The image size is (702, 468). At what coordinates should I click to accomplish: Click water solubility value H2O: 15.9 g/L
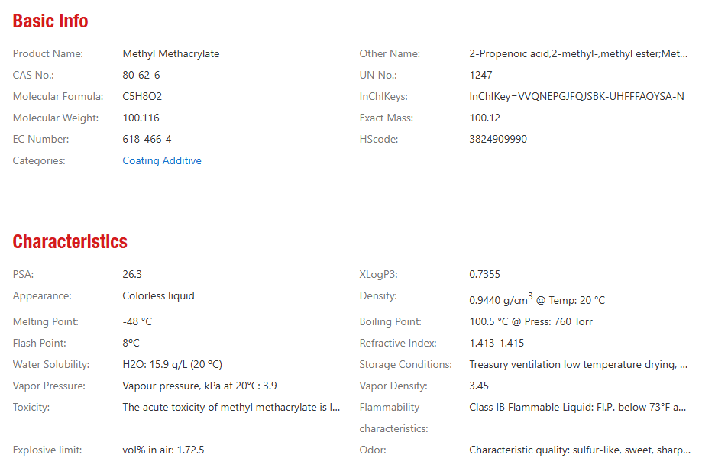173,365
